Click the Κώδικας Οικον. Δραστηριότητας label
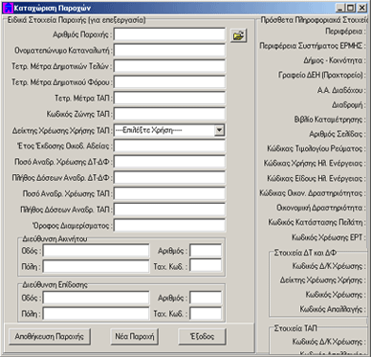Screen dimensions: 371x357 pyautogui.click(x=313, y=193)
